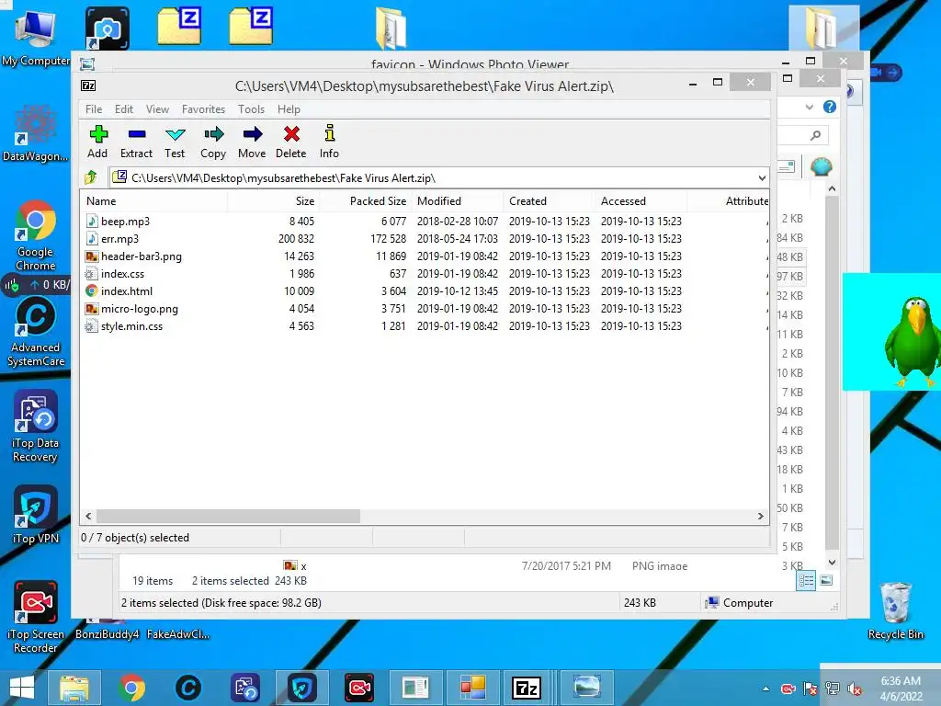This screenshot has width=941, height=706.
Task: Open the Info toolbar icon
Action: (x=329, y=142)
